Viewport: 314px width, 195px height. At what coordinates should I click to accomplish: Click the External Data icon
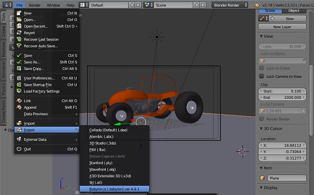pyautogui.click(x=19, y=139)
